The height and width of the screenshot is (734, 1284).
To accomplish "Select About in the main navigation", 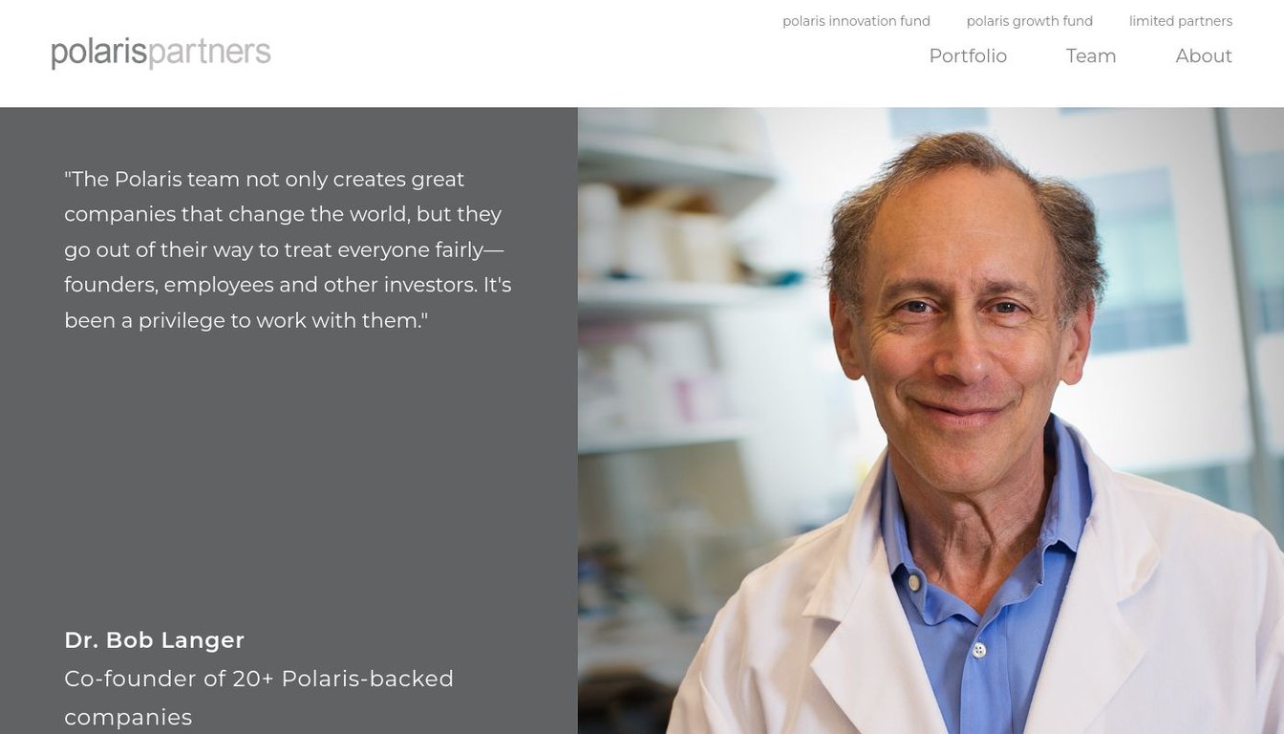I will pos(1203,55).
